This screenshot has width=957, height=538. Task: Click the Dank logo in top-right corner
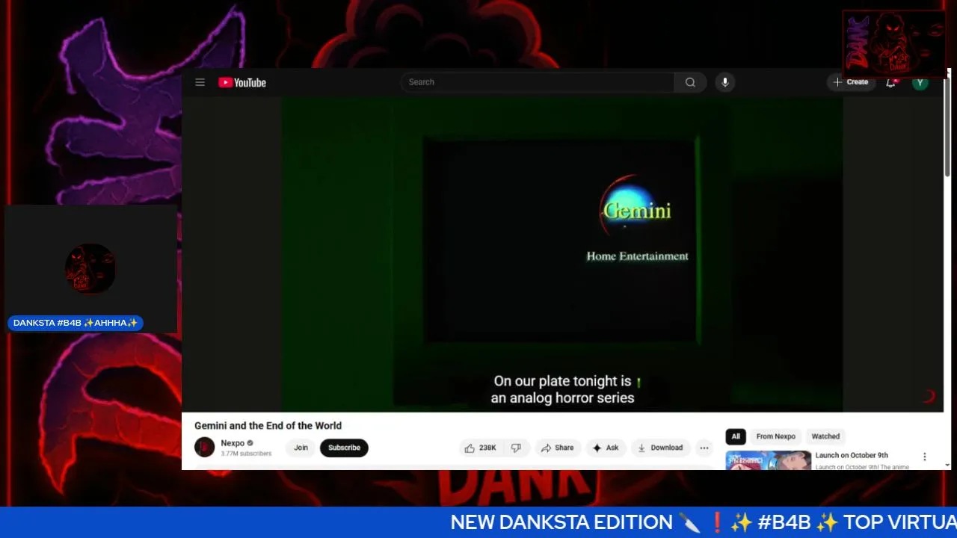pyautogui.click(x=894, y=43)
